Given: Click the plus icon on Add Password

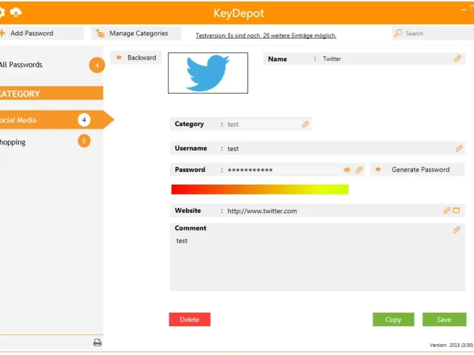Looking at the screenshot, I should point(3,33).
